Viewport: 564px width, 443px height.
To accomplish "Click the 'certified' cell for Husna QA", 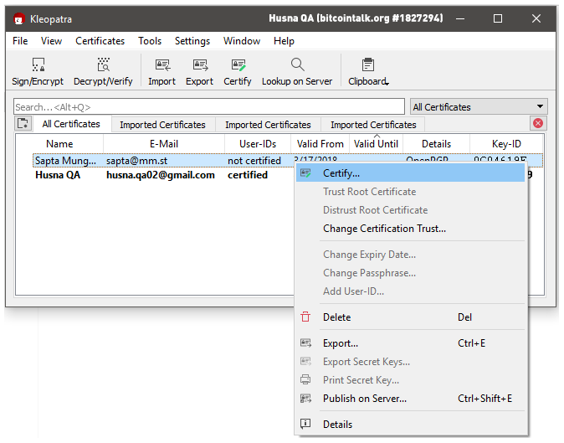I will (x=248, y=175).
